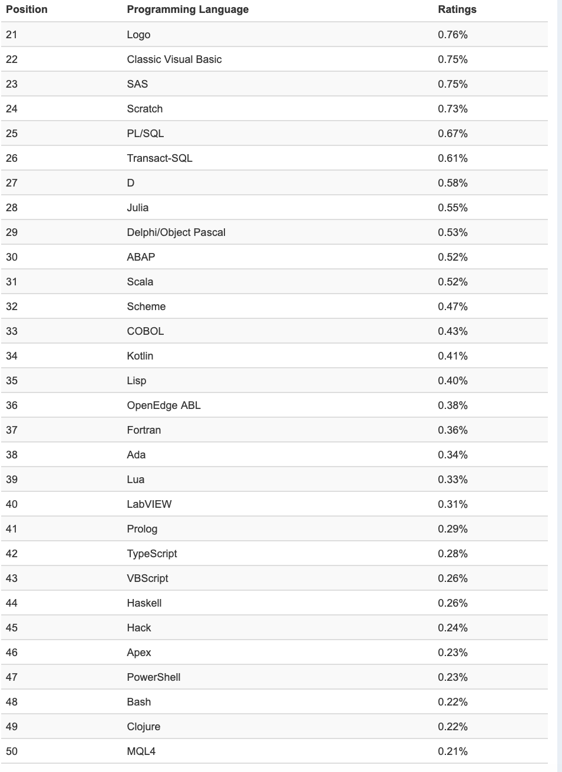Click the Delphi/Object Pascal entry
This screenshot has height=772, width=562.
click(x=176, y=232)
